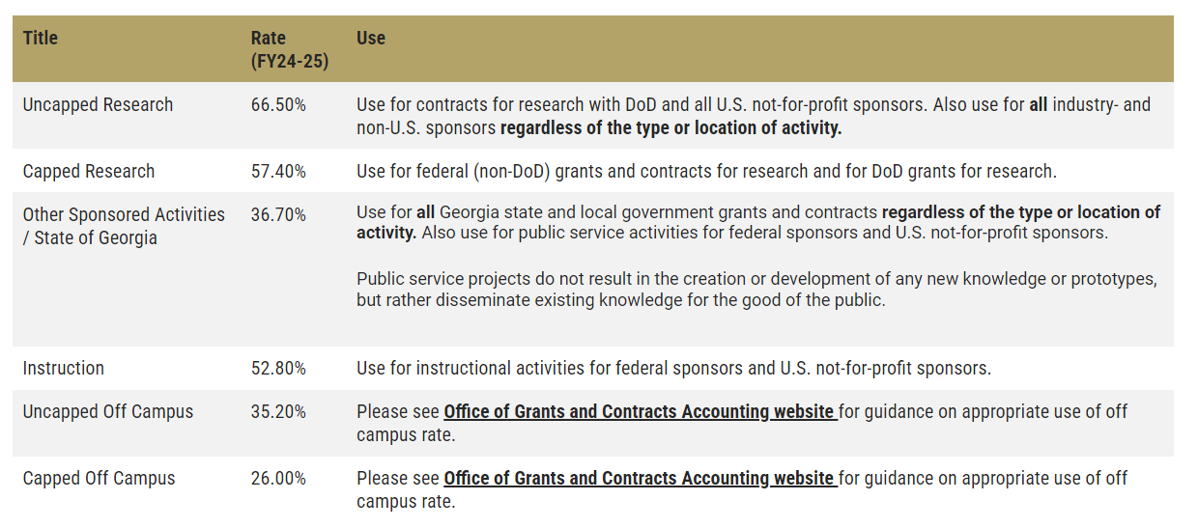
Task: Open Grants website link in Uncapped Off Campus row
Action: [x=640, y=412]
